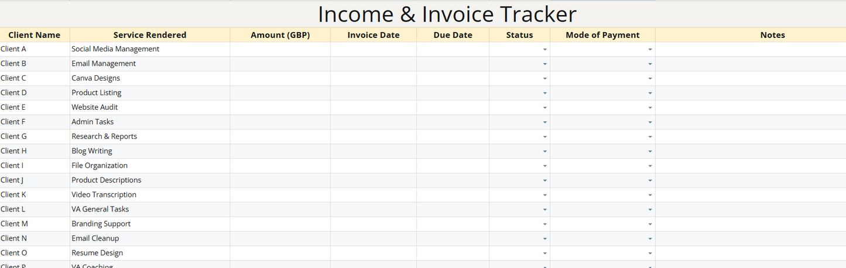Select the Service Rendered column header
846x268 pixels.
(150, 35)
